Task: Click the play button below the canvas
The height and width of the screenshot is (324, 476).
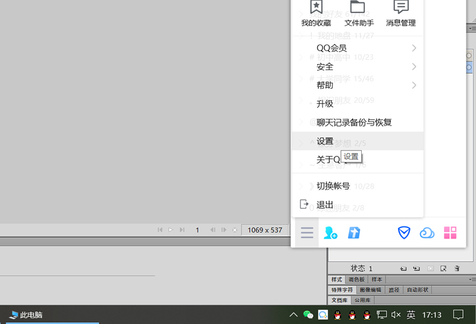Action: coord(171,230)
